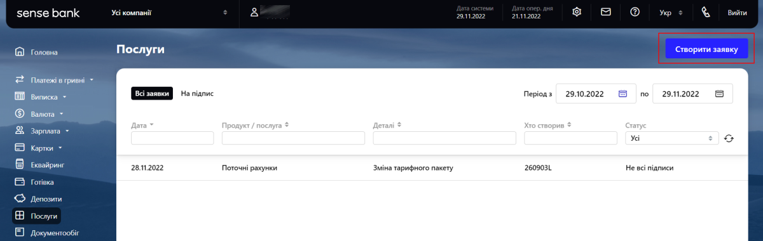Click the end date field 29.11.2022

pyautogui.click(x=692, y=94)
